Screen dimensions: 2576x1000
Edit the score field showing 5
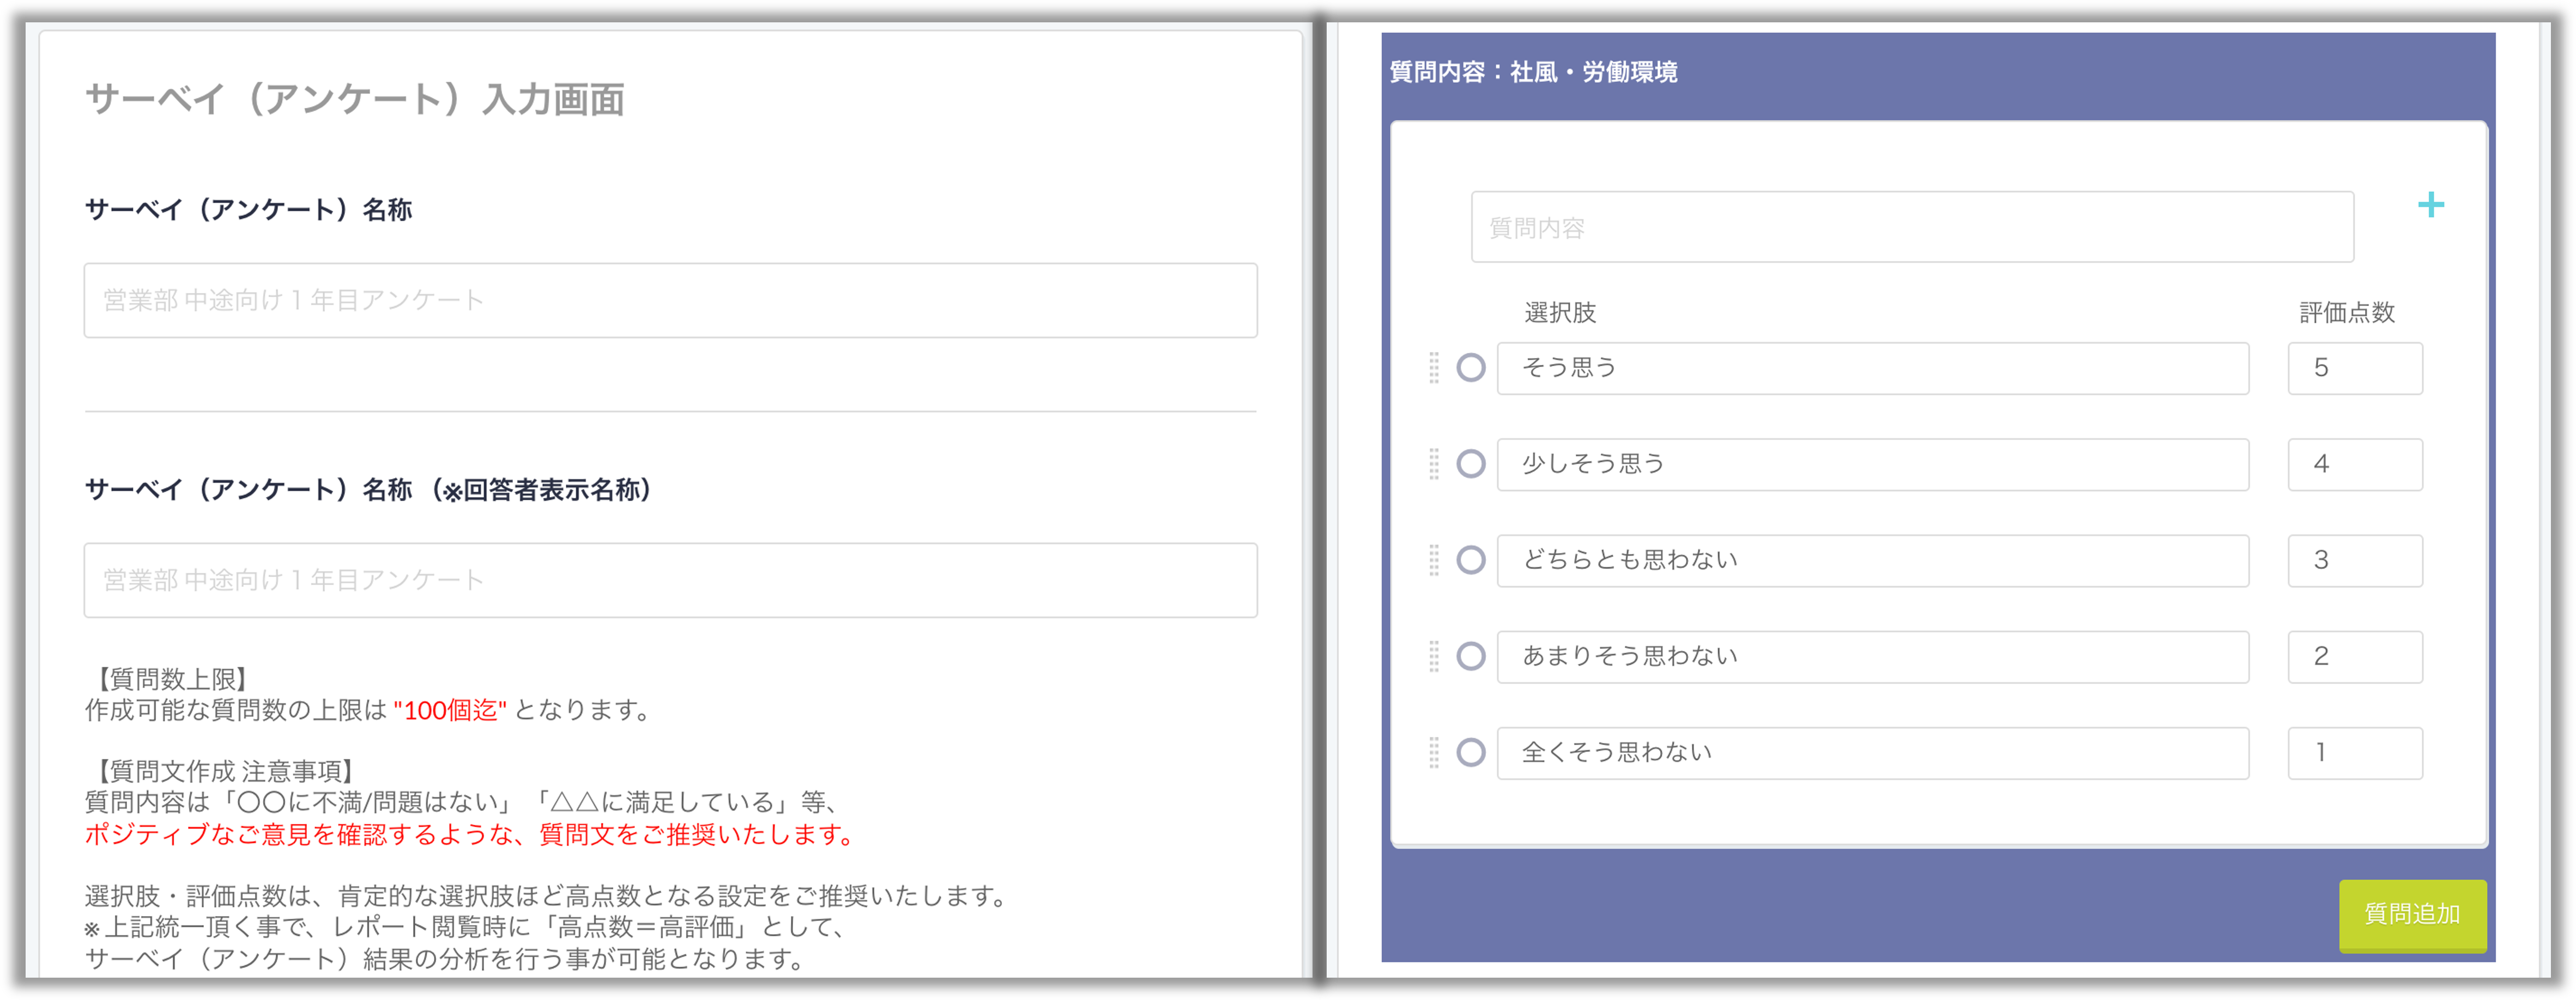coord(2354,369)
